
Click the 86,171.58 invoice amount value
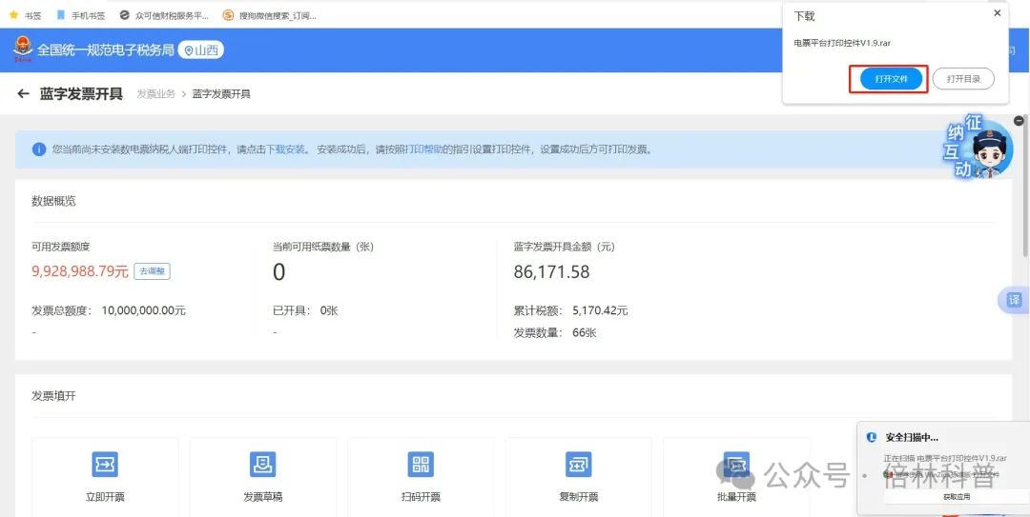(552, 271)
